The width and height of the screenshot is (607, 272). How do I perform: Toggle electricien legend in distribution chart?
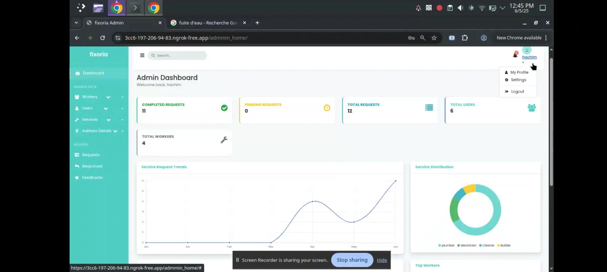click(467, 245)
